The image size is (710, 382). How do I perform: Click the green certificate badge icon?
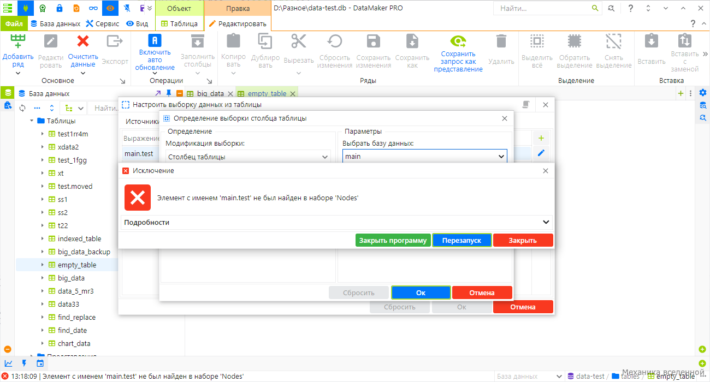tap(42, 8)
